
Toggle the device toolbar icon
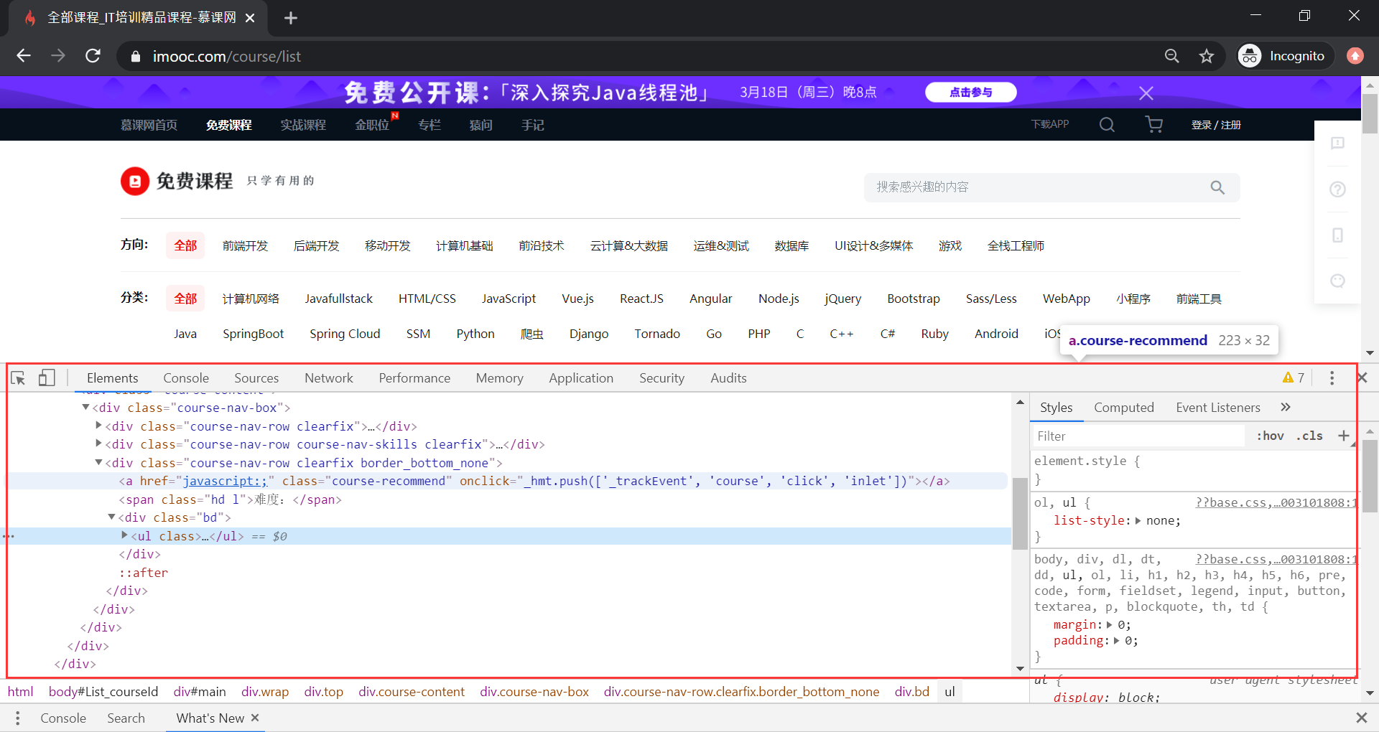pos(47,378)
